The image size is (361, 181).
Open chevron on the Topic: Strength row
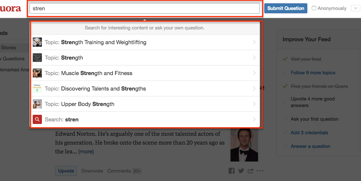[254, 57]
